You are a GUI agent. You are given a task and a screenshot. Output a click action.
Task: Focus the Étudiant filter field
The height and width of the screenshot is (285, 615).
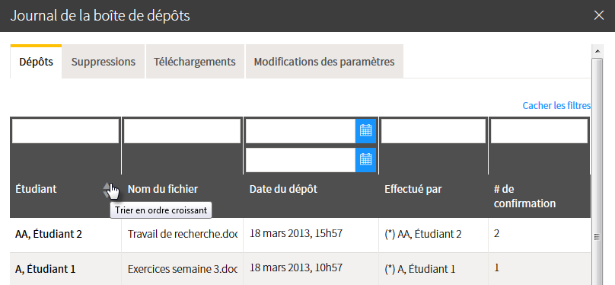click(x=65, y=131)
